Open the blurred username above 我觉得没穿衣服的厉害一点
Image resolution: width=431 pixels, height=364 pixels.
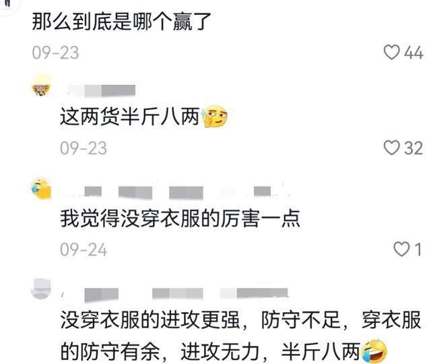click(x=176, y=191)
